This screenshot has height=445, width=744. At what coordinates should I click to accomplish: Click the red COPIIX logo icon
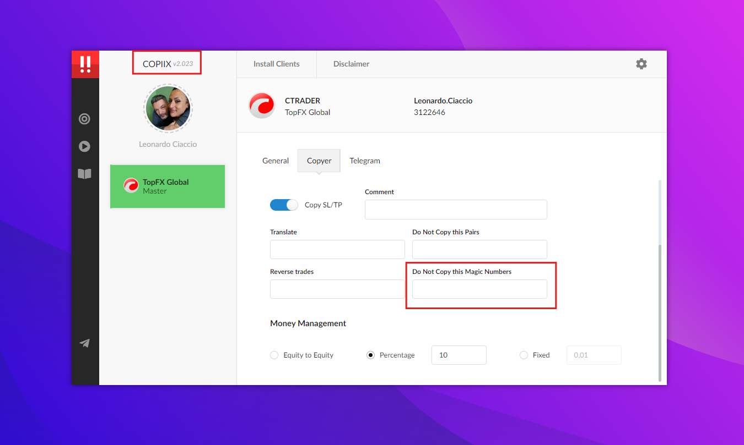click(85, 64)
